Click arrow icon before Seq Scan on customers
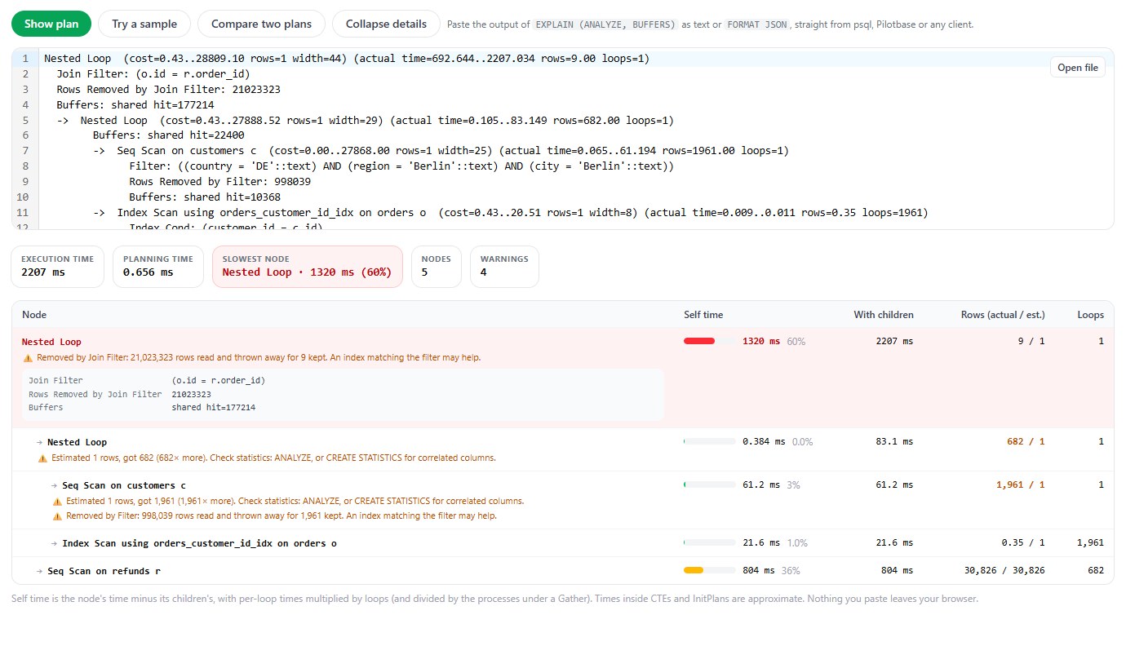 (55, 485)
